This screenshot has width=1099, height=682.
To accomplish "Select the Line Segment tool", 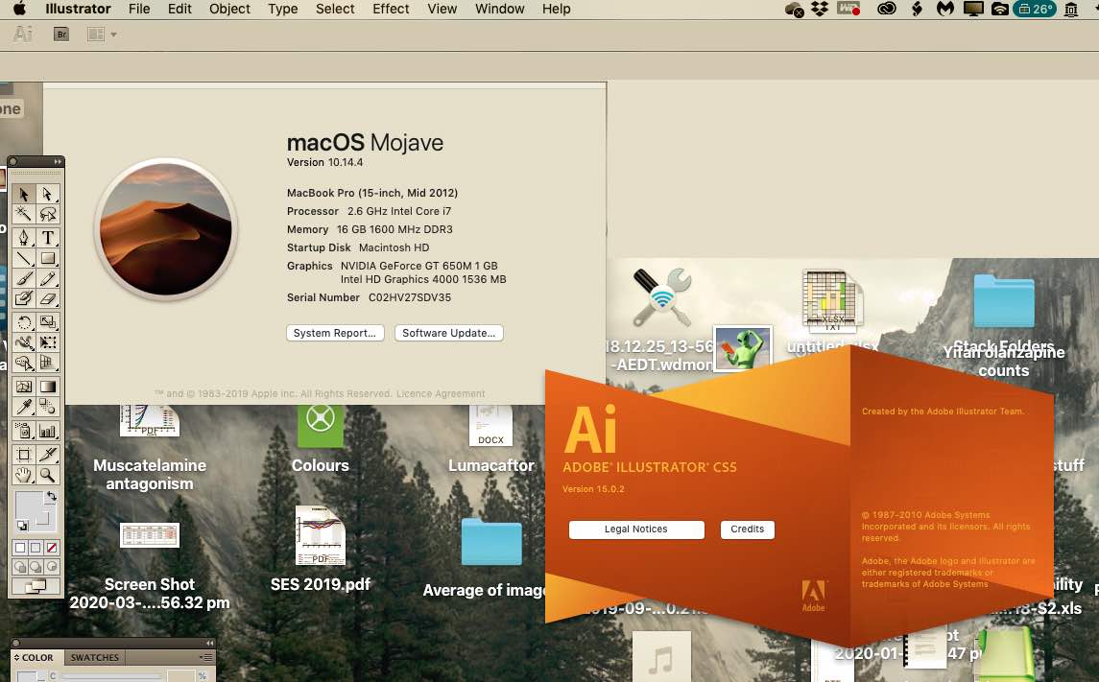I will 24,258.
